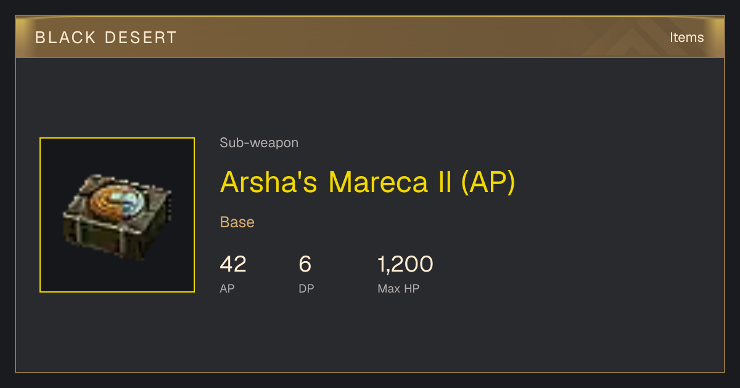Viewport: 740px width, 388px height.
Task: Click the 6 DP stat value
Action: click(x=305, y=264)
